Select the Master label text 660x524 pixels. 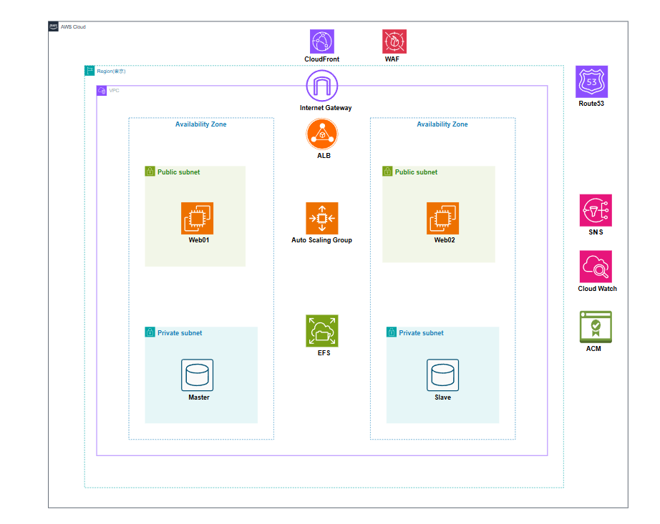[x=199, y=397]
